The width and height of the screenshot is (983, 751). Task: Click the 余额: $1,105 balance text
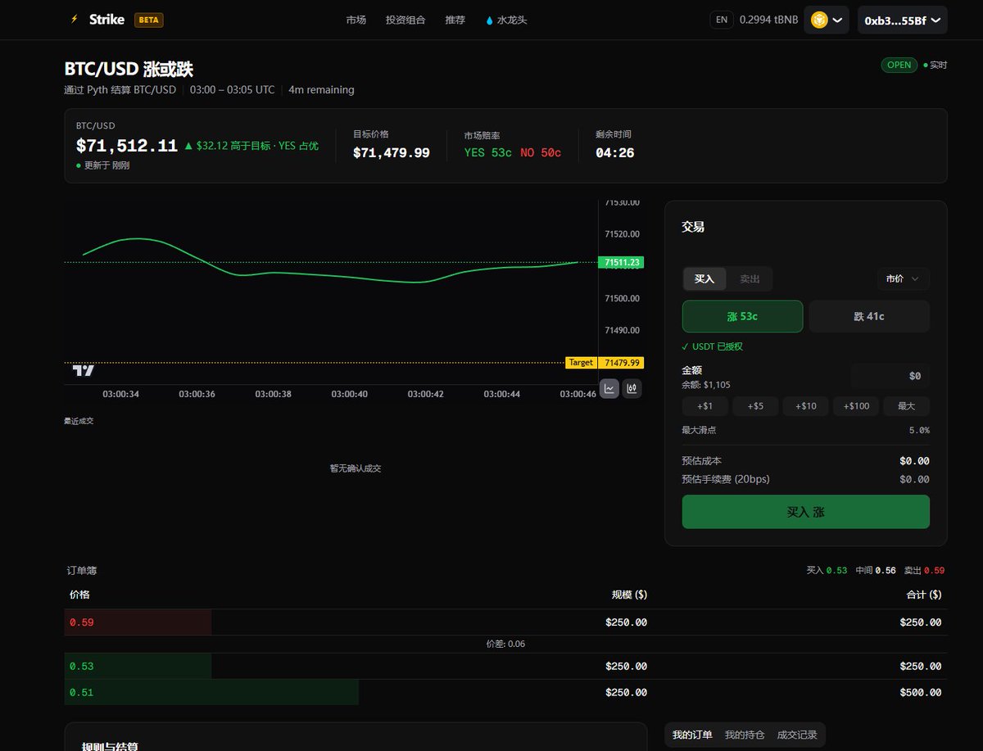tap(706, 384)
